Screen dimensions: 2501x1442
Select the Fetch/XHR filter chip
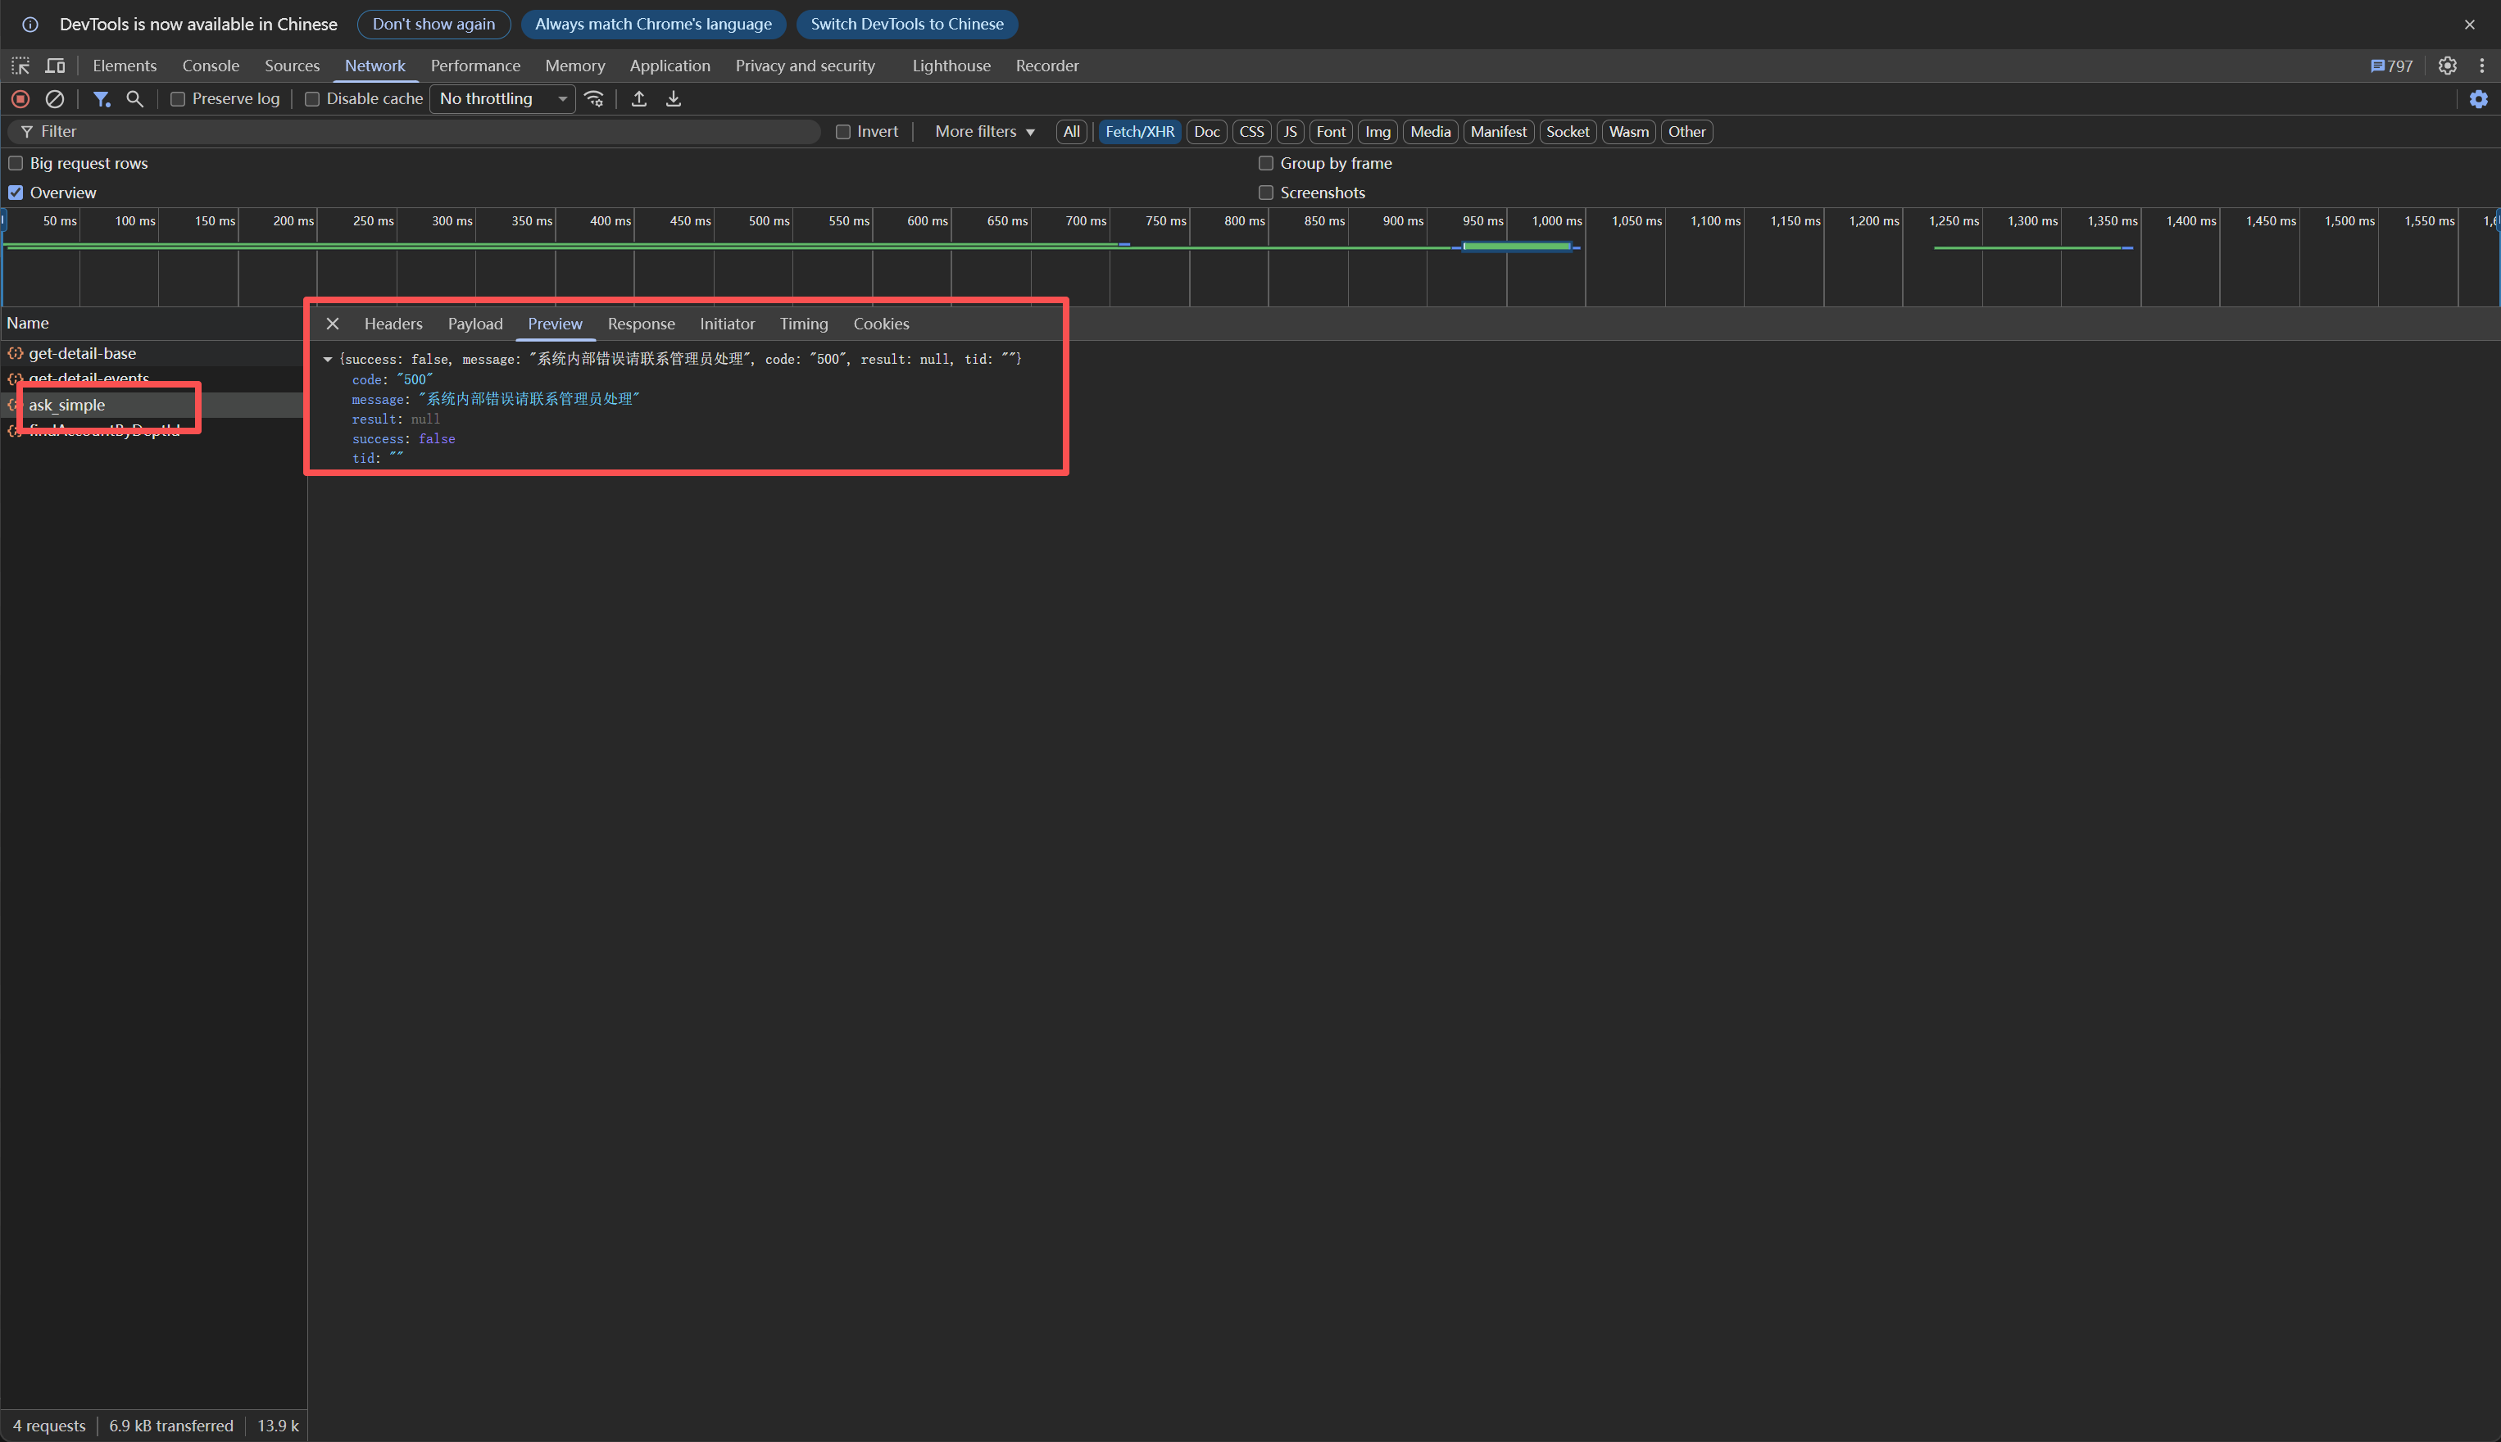click(x=1139, y=132)
